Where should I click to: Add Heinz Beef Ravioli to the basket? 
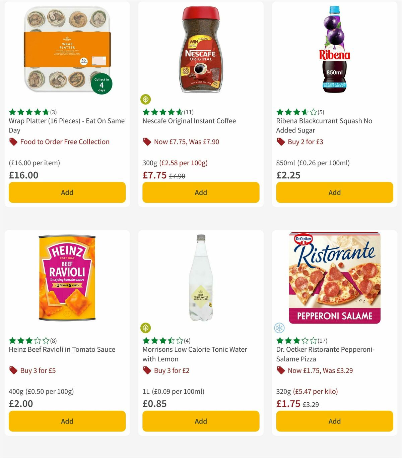point(67,421)
